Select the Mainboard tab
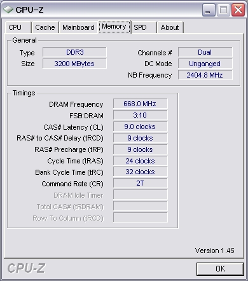Image resolution: width=248 pixels, height=281 pixels. tap(78, 27)
